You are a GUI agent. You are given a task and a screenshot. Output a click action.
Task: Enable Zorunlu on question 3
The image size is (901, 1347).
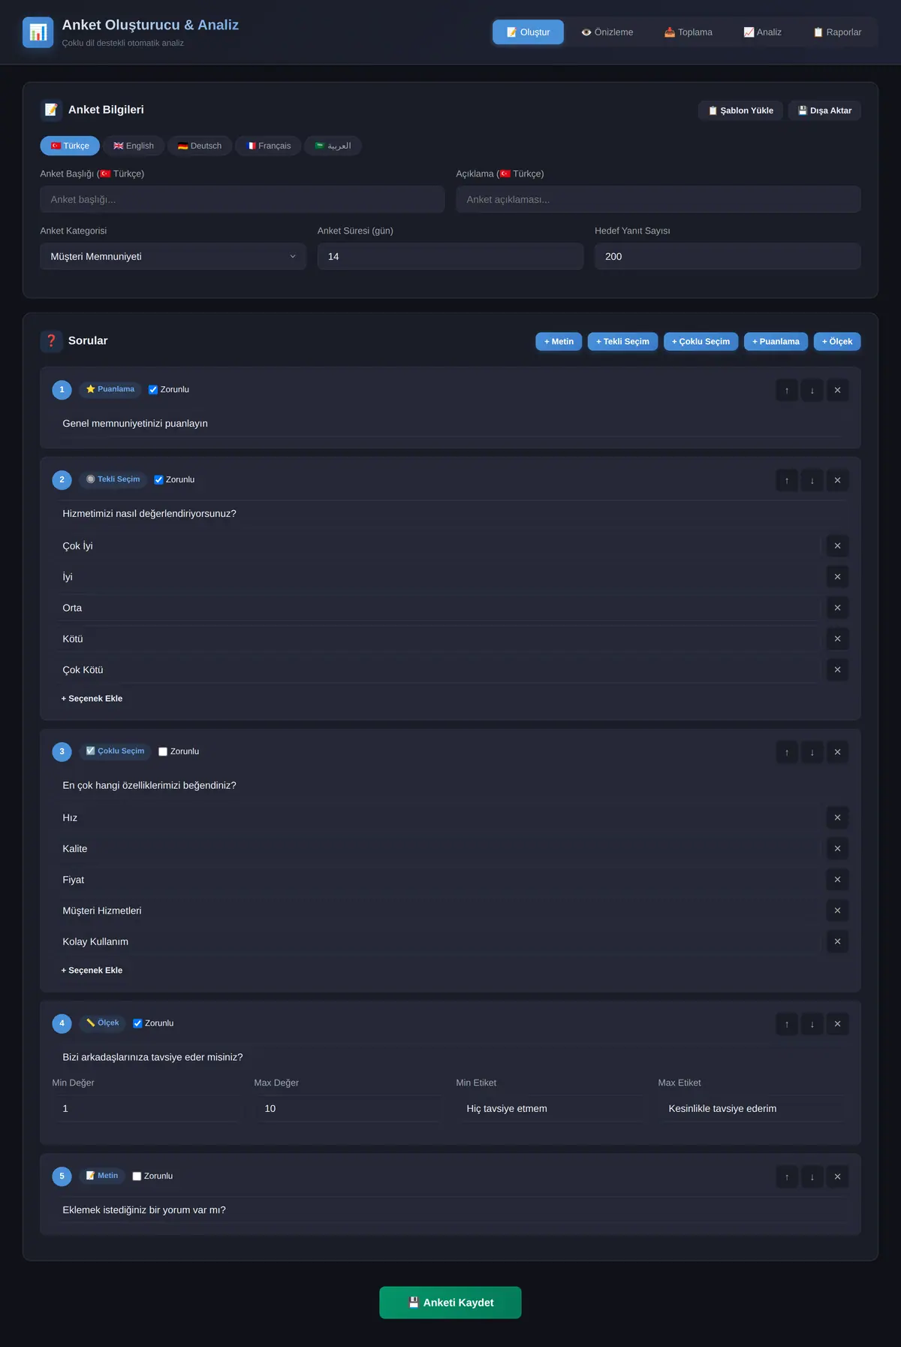click(163, 752)
